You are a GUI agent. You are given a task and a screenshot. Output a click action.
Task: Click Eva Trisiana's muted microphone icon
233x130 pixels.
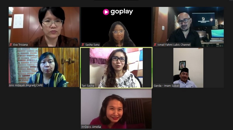11,44
